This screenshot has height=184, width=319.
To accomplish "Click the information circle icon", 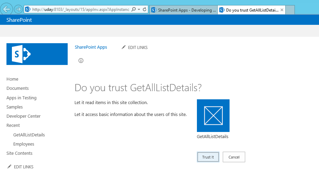I will coord(81,61).
